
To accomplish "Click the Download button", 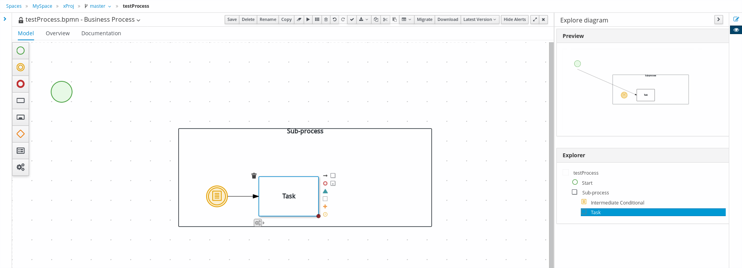I will [448, 19].
